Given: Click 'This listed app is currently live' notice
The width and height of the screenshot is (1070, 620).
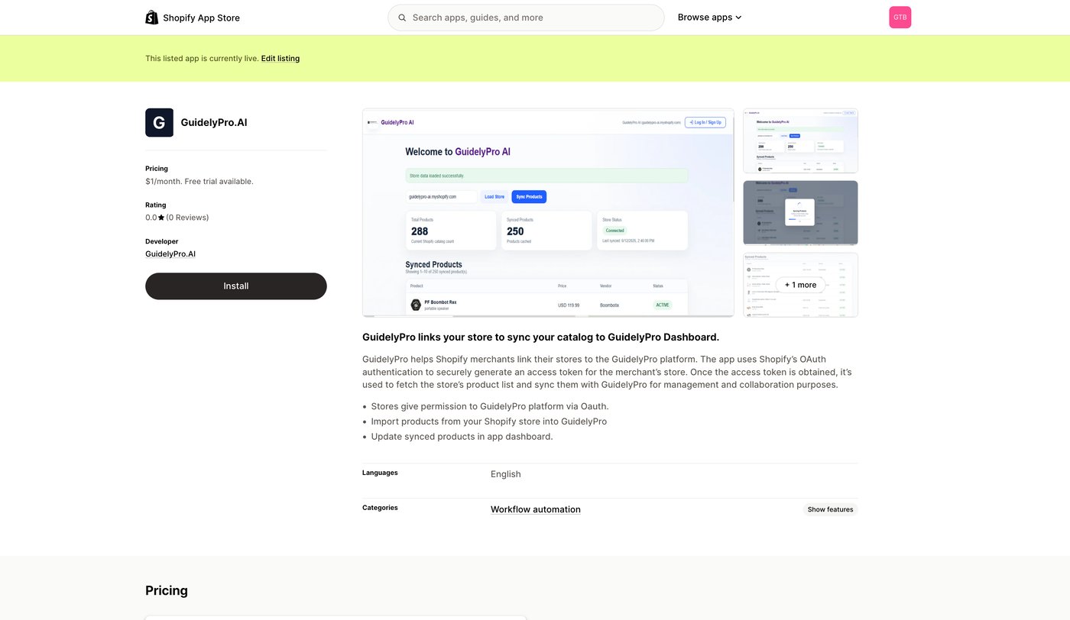Looking at the screenshot, I should pos(202,59).
